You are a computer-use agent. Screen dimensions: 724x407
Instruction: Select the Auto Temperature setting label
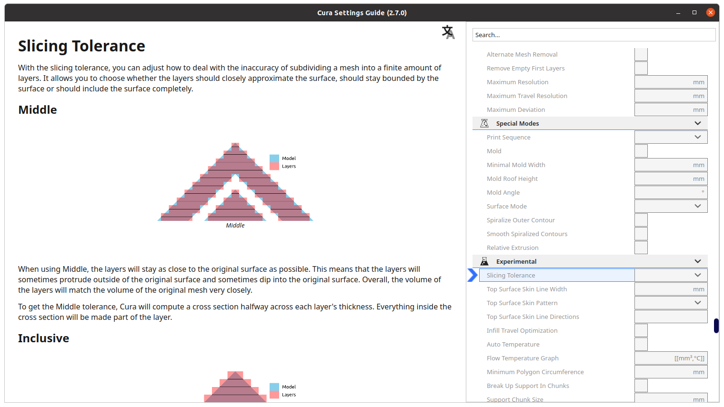[x=513, y=344]
